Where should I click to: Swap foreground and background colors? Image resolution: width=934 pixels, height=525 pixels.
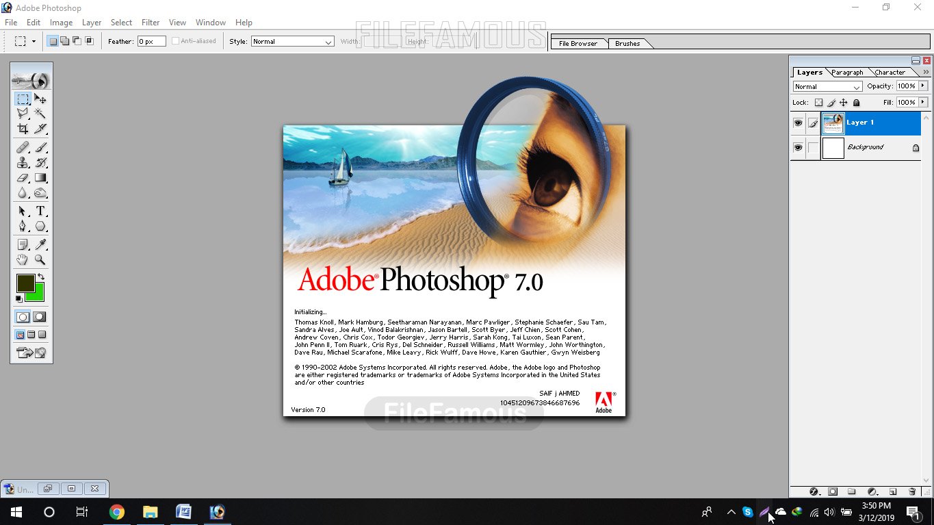(41, 277)
